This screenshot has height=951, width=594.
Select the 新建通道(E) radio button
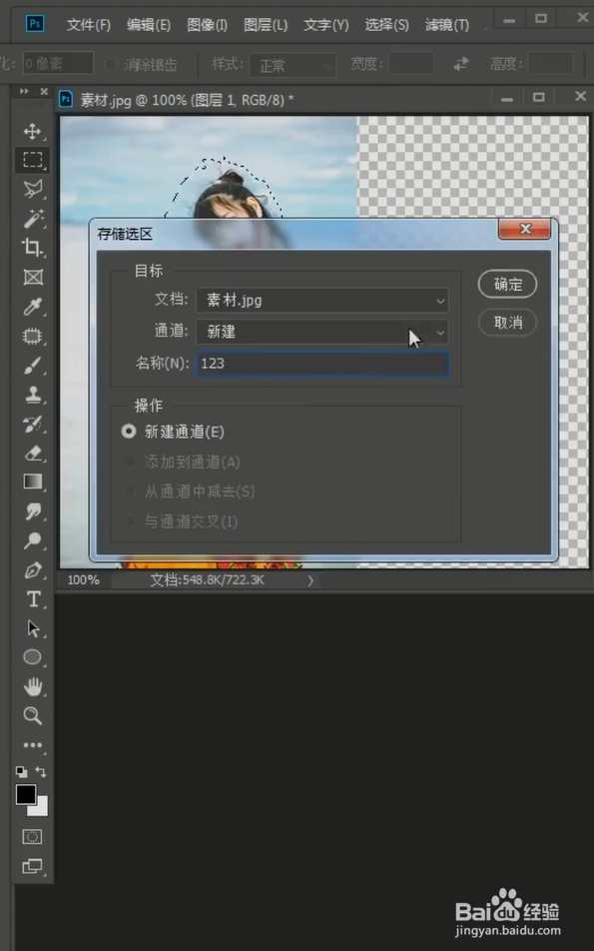(x=129, y=432)
